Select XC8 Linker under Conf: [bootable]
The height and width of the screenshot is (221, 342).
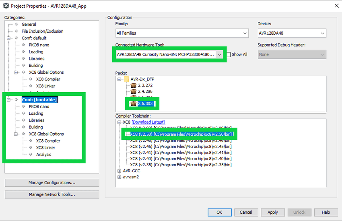point(45,148)
